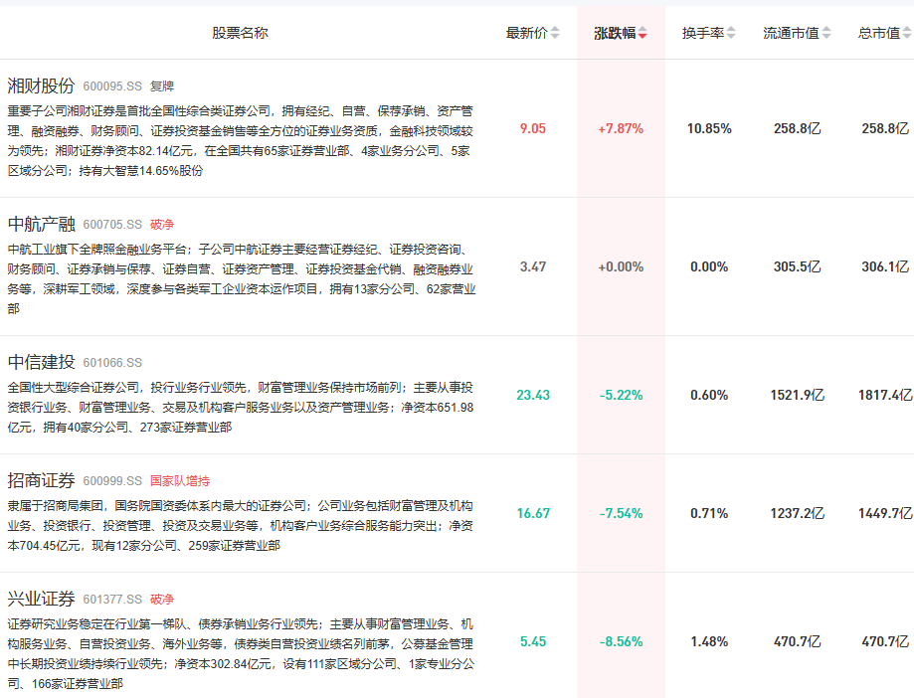
Task: Select the +7.87% change value for 湘财股份
Action: click(621, 128)
